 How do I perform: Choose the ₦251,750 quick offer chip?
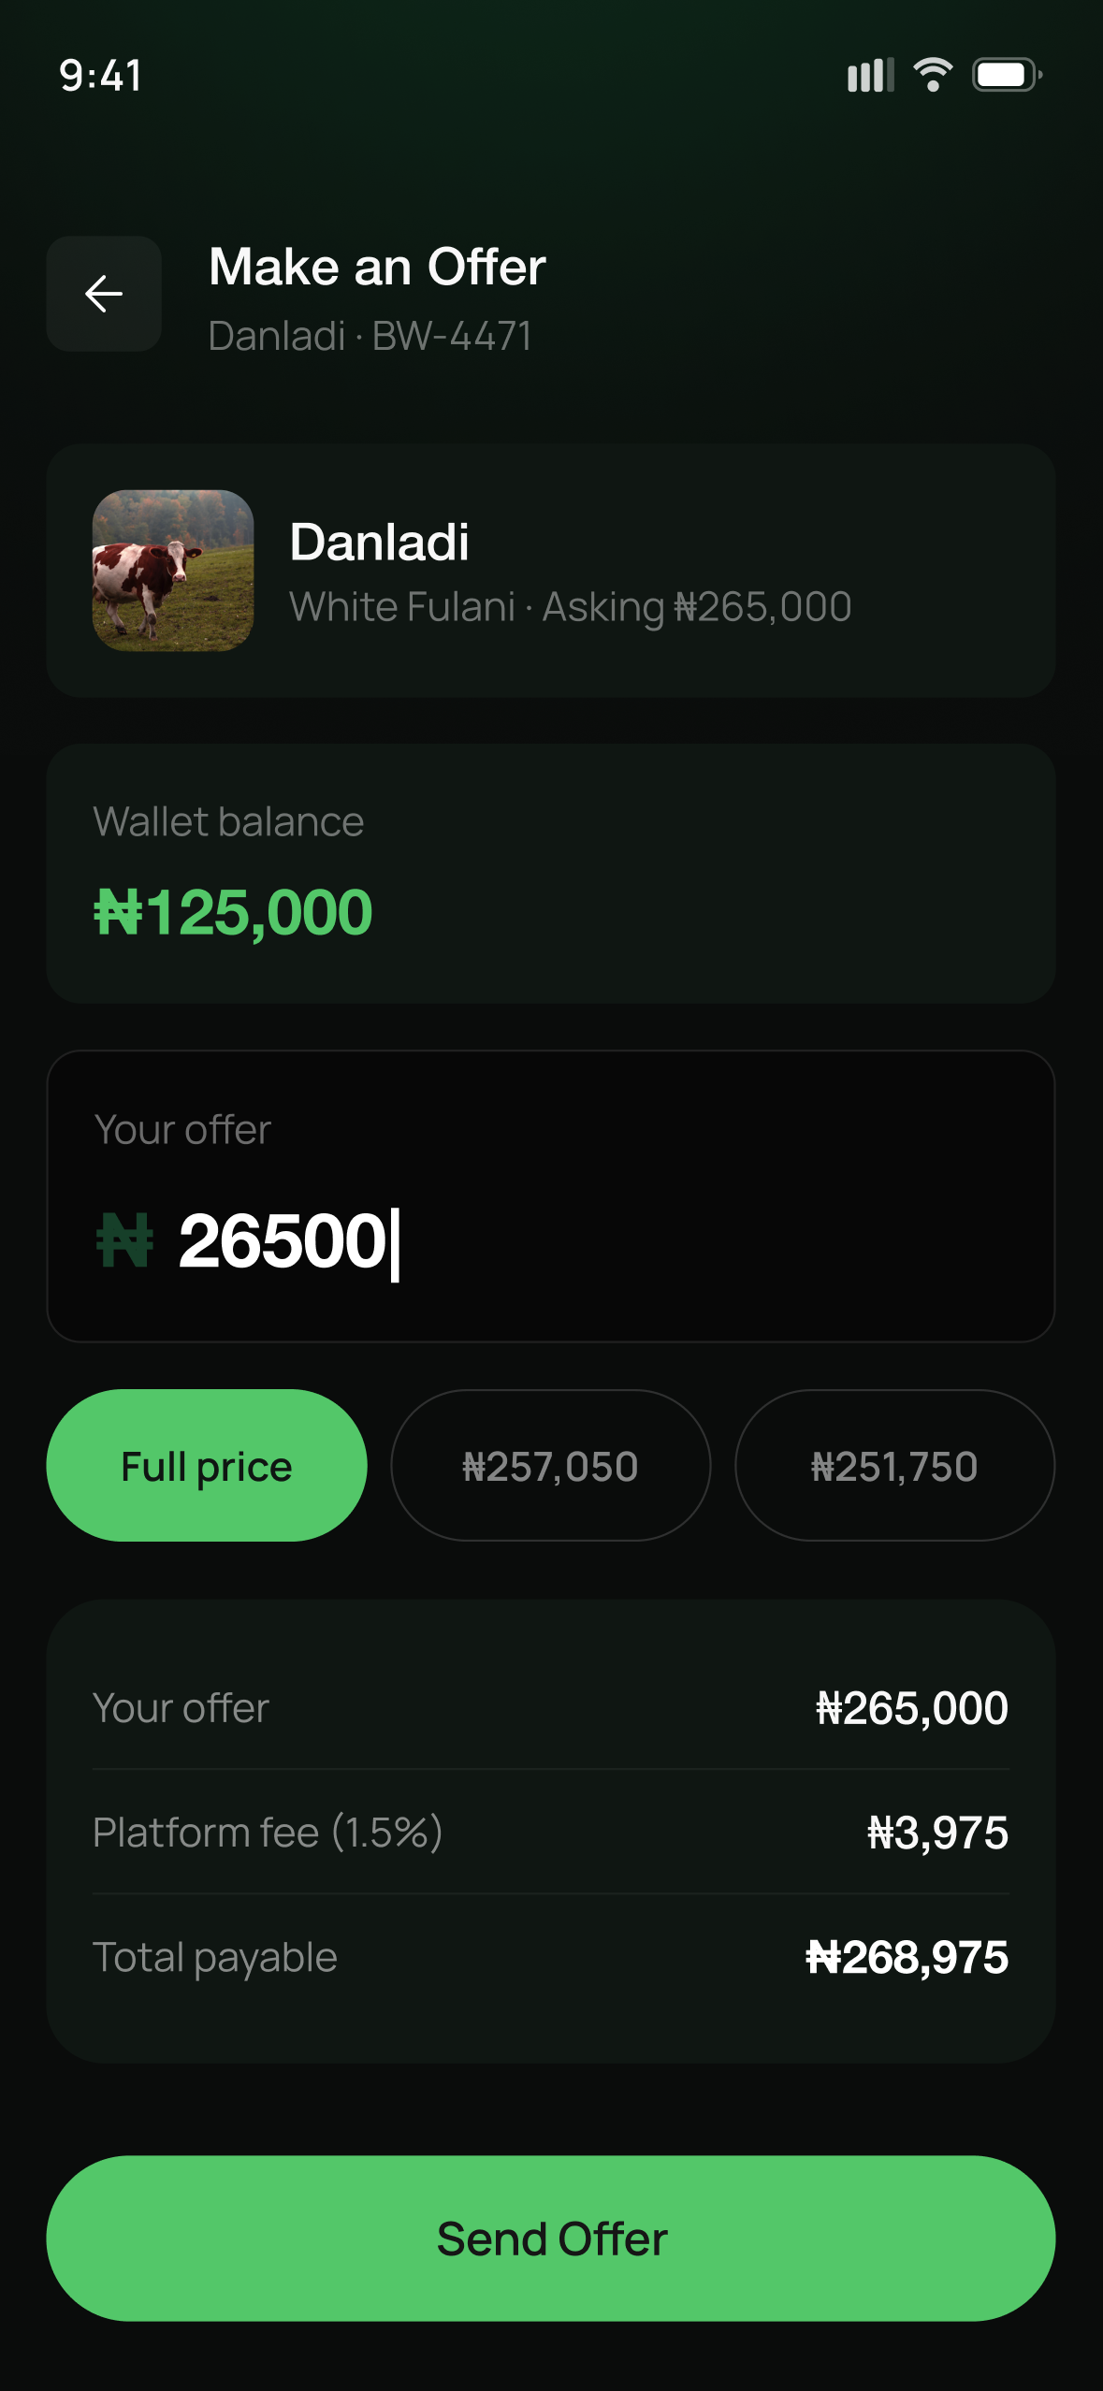895,1466
